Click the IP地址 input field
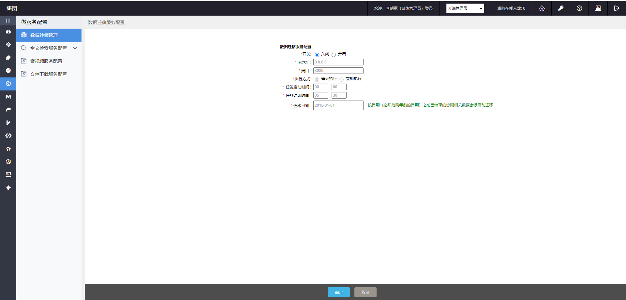 click(x=338, y=62)
